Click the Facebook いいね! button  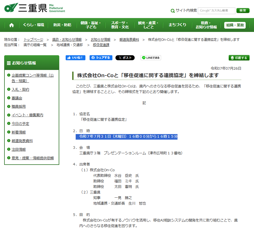pyautogui.click(x=75, y=58)
